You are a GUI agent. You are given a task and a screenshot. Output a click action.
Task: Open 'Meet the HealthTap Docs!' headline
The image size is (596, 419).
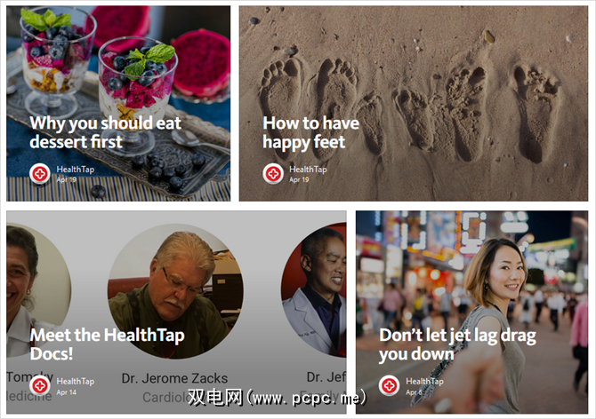click(x=107, y=344)
